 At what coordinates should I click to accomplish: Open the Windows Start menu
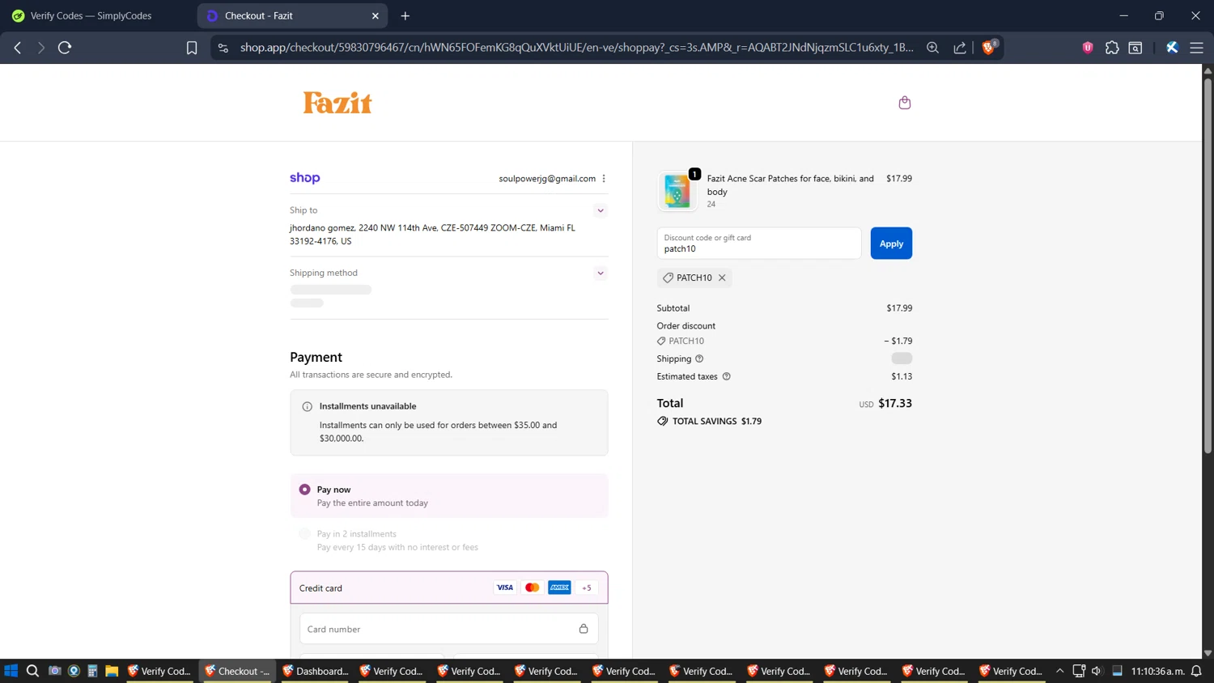tap(11, 671)
